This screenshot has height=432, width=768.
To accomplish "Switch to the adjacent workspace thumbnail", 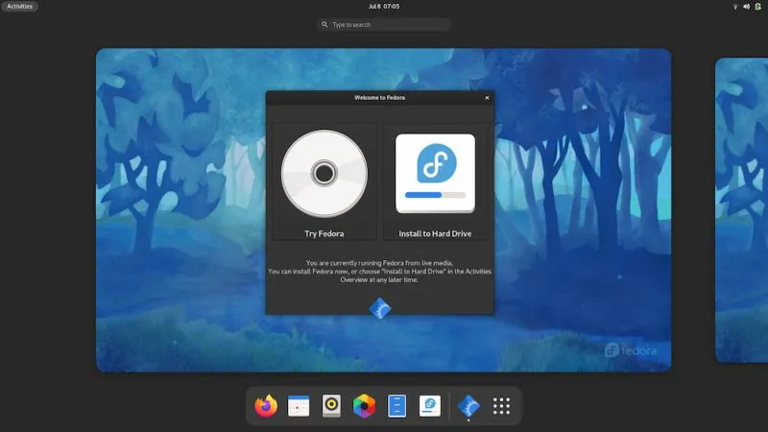I will (x=741, y=209).
